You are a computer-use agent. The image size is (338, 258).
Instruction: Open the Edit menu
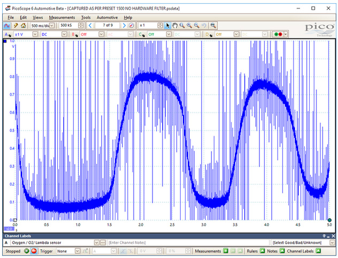23,18
